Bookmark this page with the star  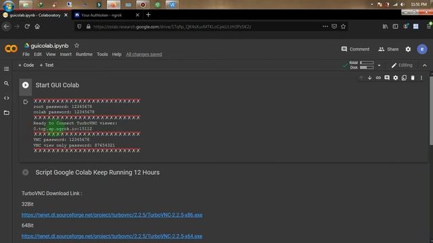coord(343,26)
